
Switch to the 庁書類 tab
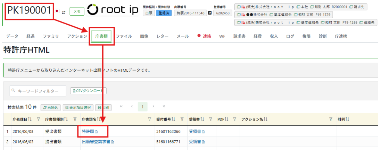pos(101,36)
